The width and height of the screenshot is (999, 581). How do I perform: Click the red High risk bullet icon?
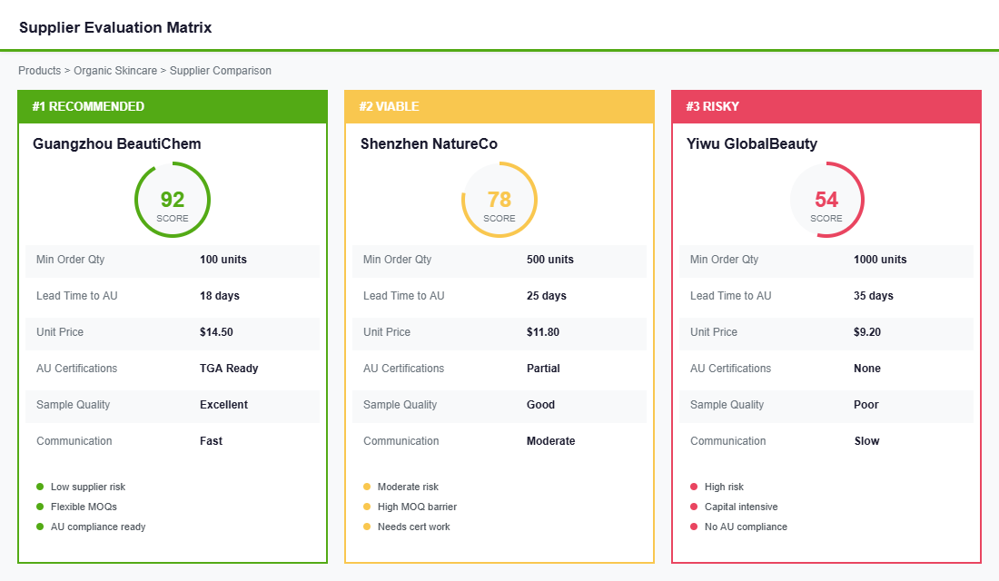pyautogui.click(x=692, y=487)
